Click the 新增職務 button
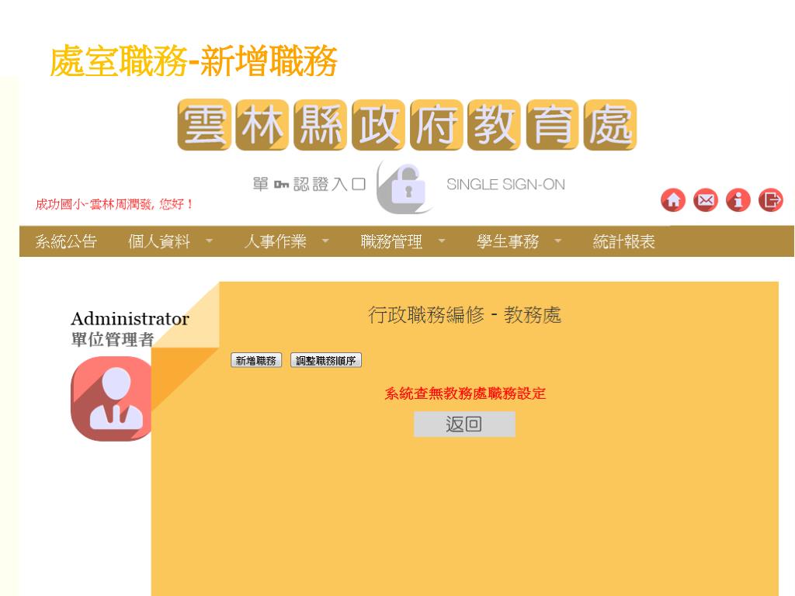795x596 pixels. point(256,360)
